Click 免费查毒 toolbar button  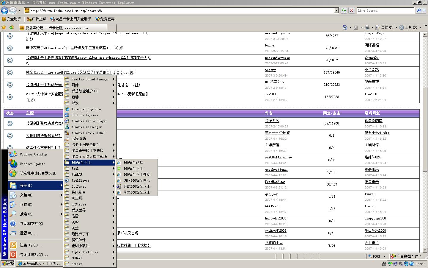(x=105, y=19)
